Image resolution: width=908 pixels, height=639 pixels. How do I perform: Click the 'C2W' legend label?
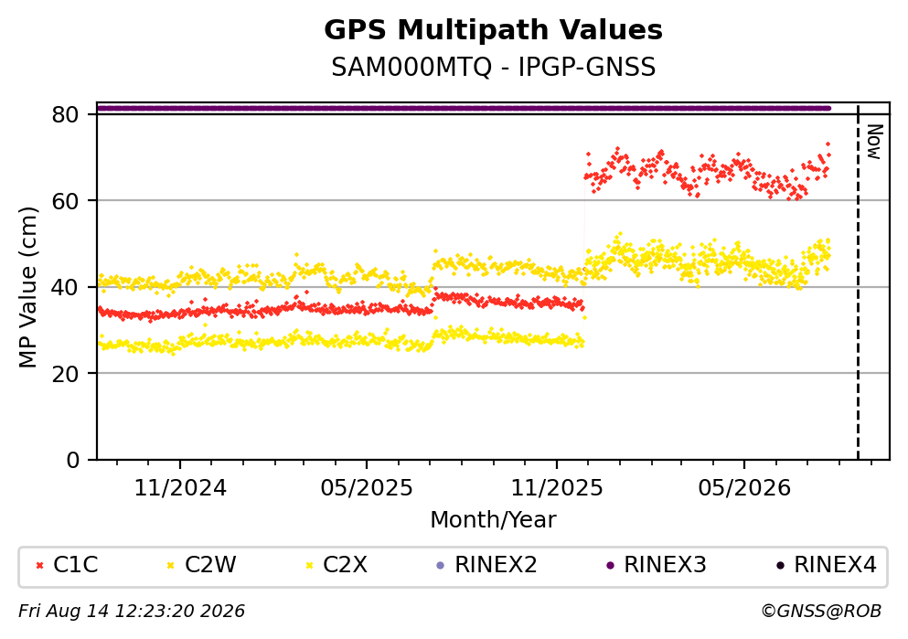210,565
